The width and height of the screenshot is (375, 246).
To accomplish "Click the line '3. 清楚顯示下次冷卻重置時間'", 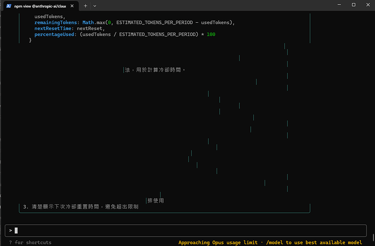I will [81, 207].
